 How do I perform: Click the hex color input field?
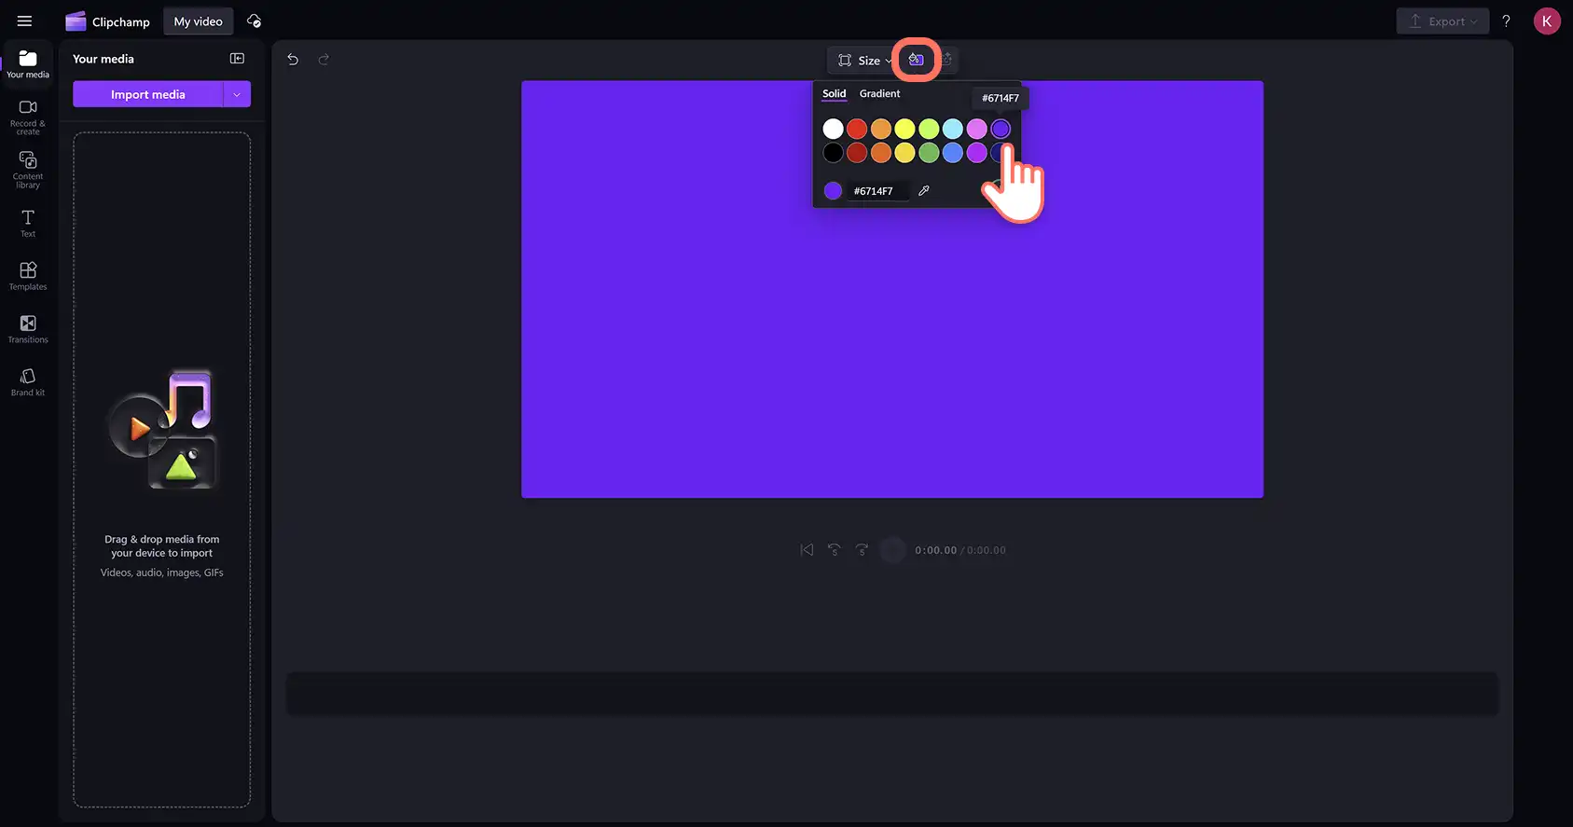(879, 191)
